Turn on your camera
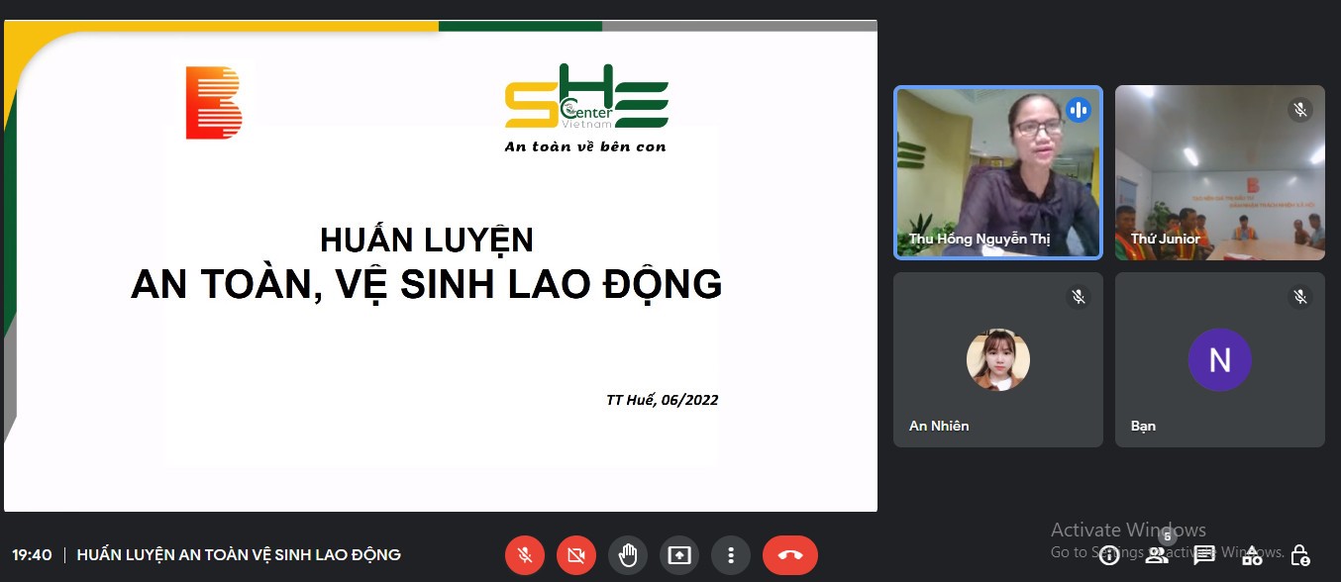Image resolution: width=1341 pixels, height=582 pixels. (x=576, y=555)
